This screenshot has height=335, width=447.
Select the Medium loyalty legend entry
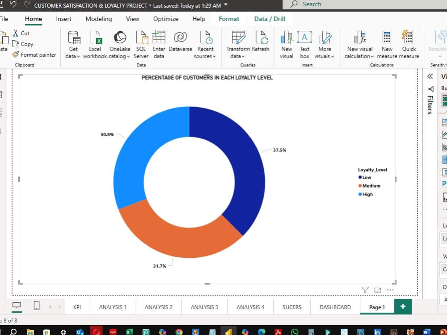click(369, 186)
